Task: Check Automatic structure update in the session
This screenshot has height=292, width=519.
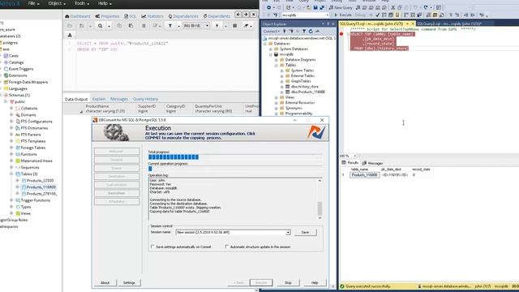Action: (x=227, y=247)
